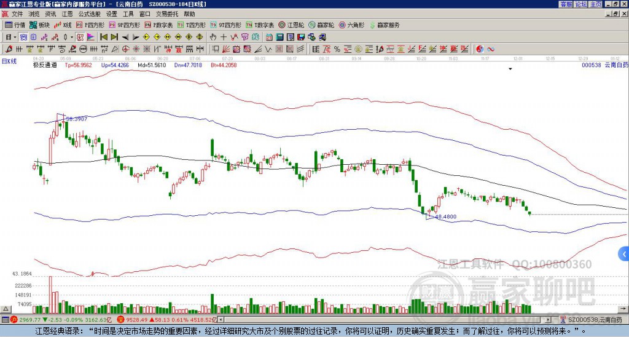Select the hand pan tool
The width and height of the screenshot is (629, 337).
pos(213,38)
